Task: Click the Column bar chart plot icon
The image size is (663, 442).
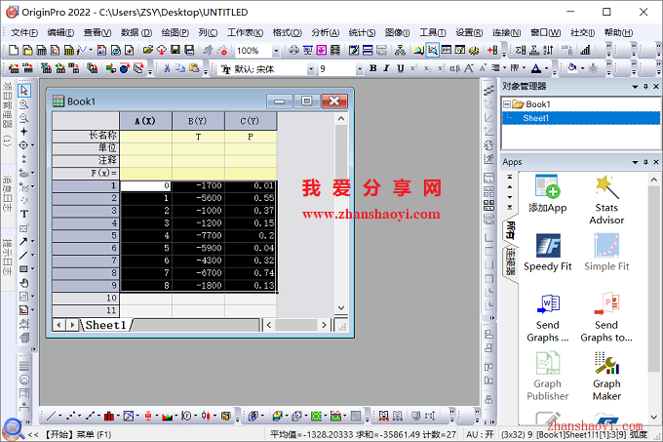Action: tap(108, 417)
